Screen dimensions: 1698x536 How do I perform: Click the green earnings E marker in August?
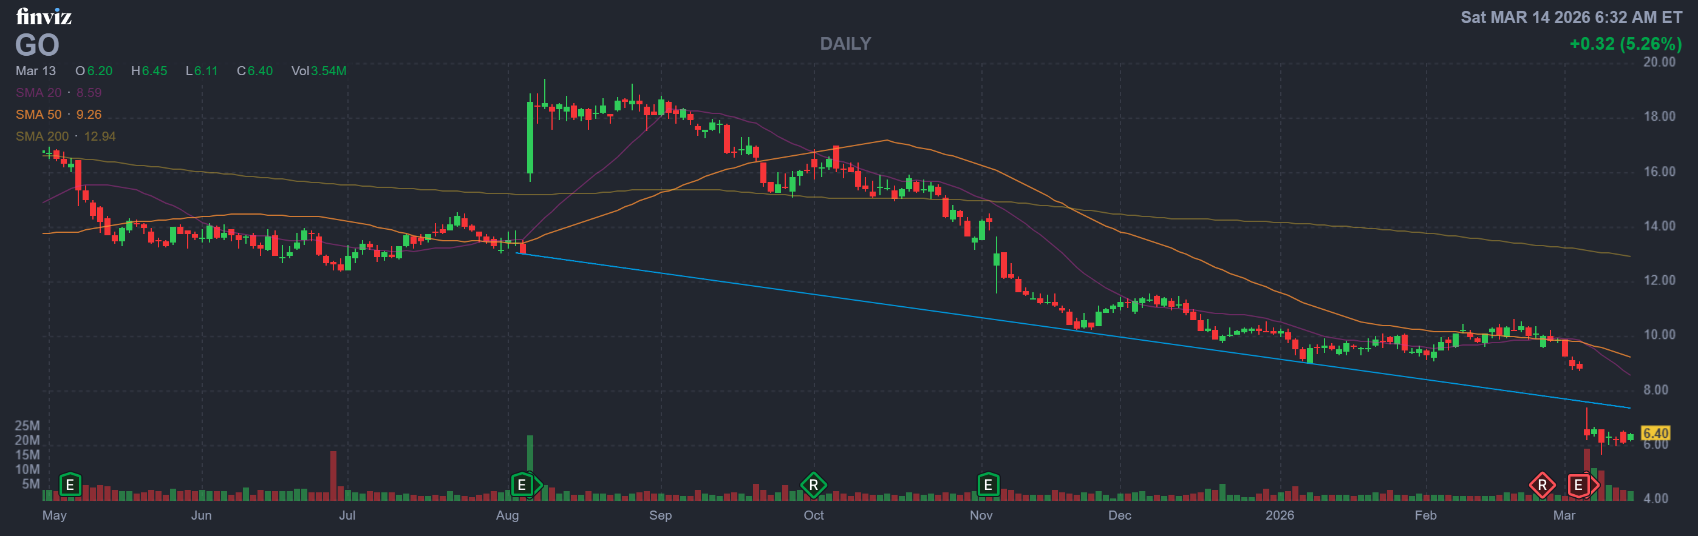522,485
